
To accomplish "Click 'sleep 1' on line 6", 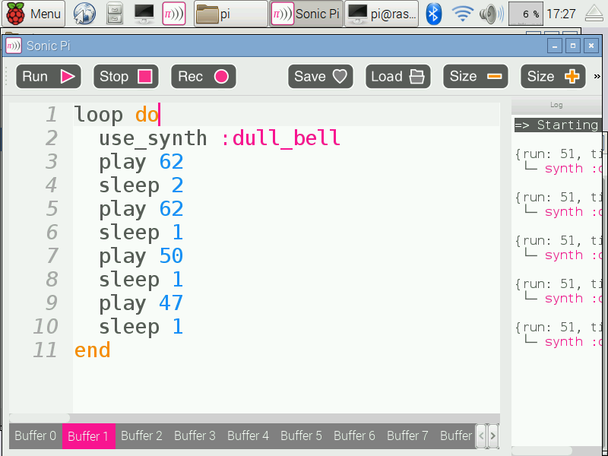I will (141, 233).
